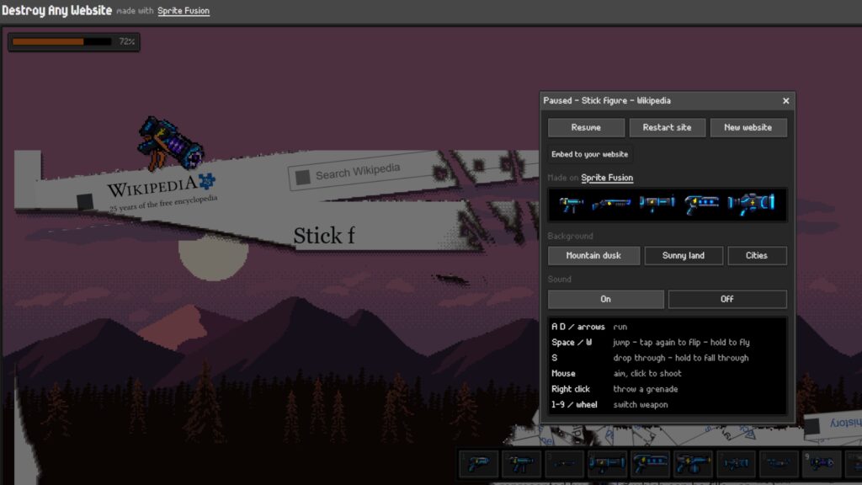The width and height of the screenshot is (862, 485).
Task: Click the 'Stick f' page heading
Action: (x=324, y=236)
